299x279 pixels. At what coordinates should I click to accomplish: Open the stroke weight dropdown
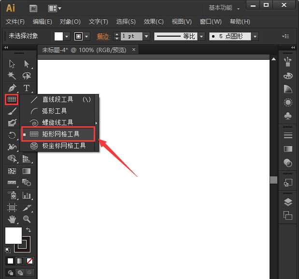coord(147,37)
